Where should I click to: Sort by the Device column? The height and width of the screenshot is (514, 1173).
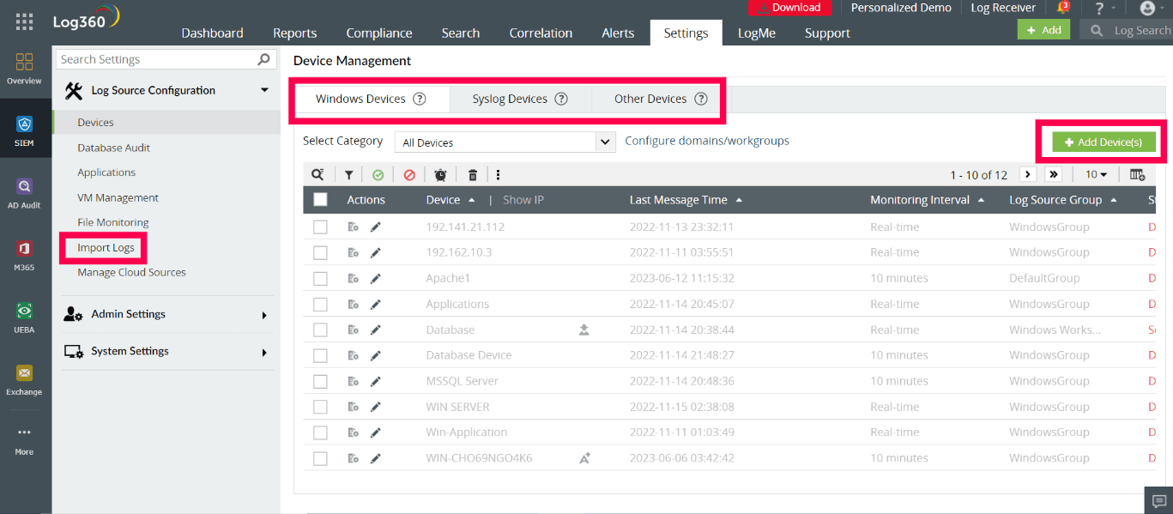click(450, 200)
